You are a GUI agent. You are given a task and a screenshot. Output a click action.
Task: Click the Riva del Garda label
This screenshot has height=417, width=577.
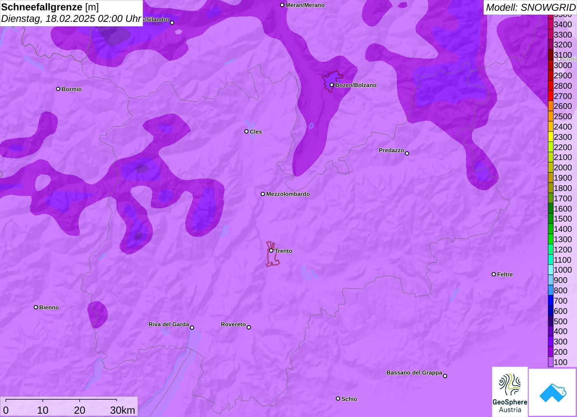169,324
